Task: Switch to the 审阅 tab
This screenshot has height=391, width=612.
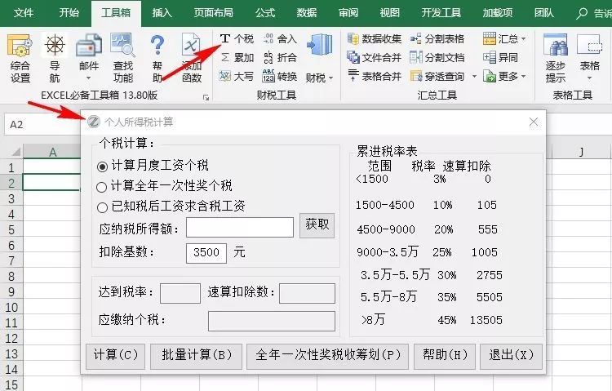Action: [x=348, y=13]
